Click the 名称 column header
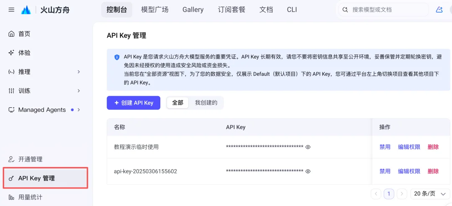452x206 pixels. pyautogui.click(x=119, y=127)
